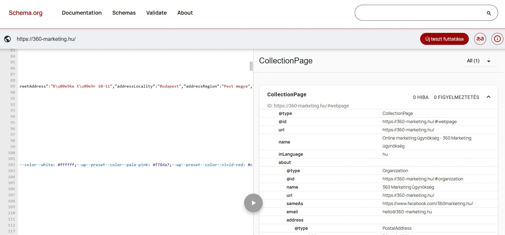
Task: Click the sameAs property label
Action: click(x=295, y=203)
